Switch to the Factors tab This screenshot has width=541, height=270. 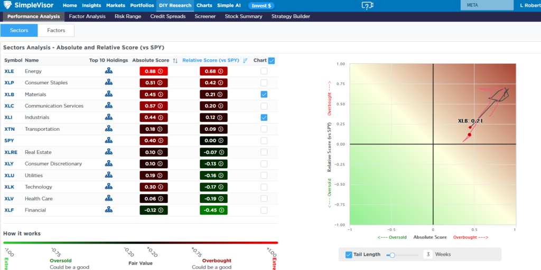[56, 31]
